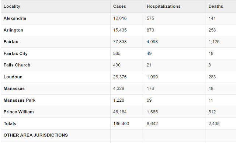Select Loudoun hospitalizations value 1,099
The width and height of the screenshot is (236, 143).
tap(152, 77)
